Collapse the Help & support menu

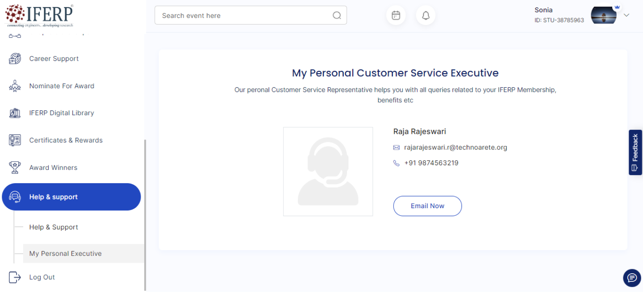(71, 197)
